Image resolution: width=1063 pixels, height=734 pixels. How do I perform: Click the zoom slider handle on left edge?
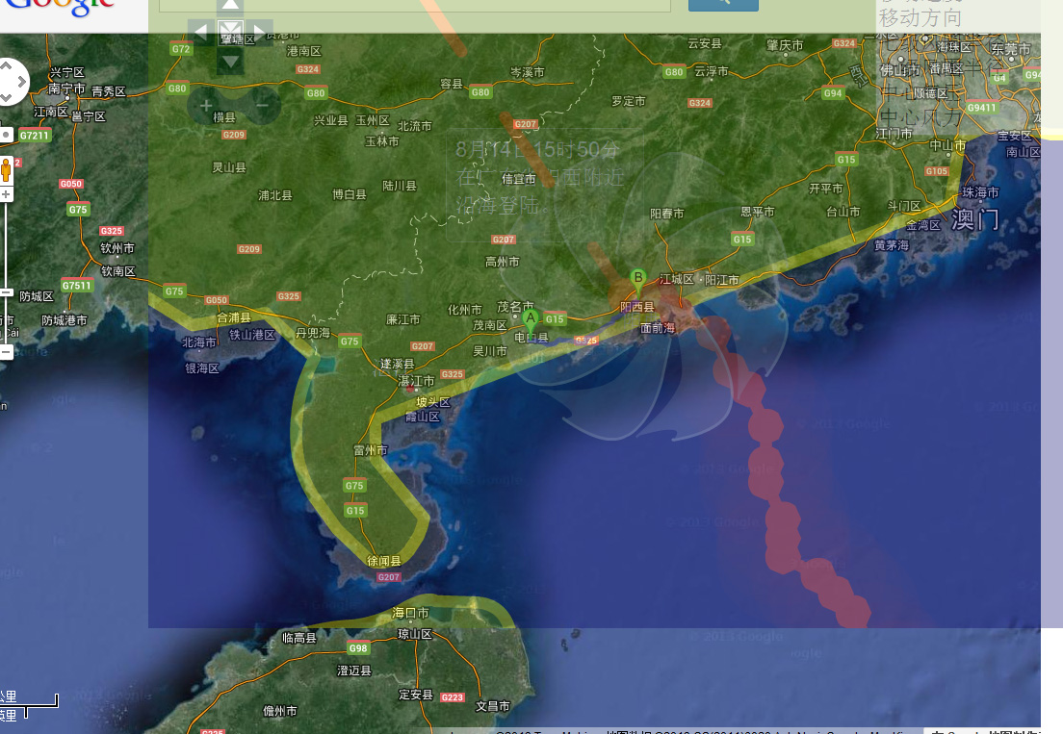(x=6, y=291)
